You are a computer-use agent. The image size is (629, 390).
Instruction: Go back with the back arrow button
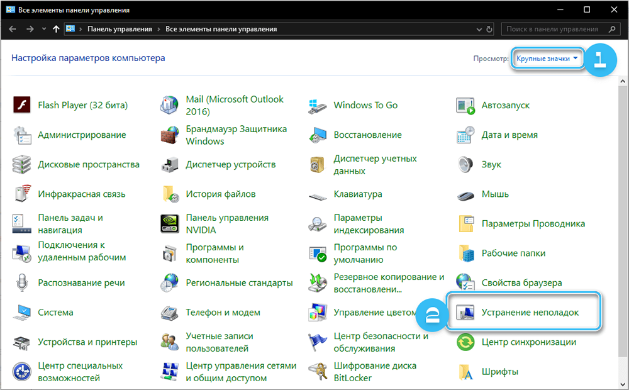click(13, 29)
